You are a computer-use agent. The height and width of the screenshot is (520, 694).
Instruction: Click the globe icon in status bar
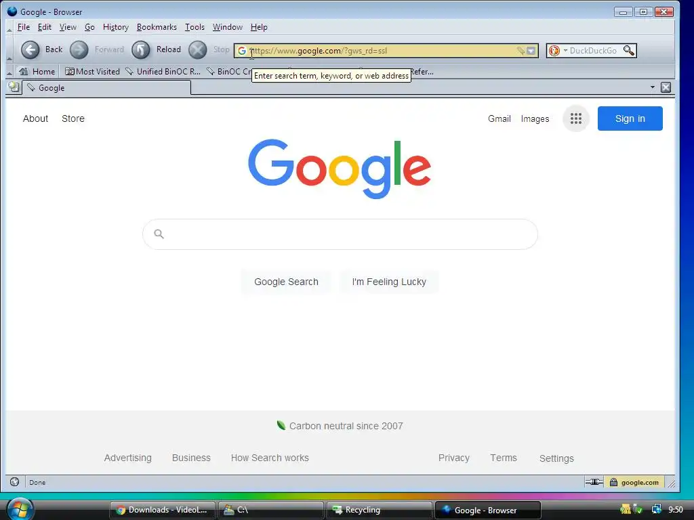[x=14, y=482]
